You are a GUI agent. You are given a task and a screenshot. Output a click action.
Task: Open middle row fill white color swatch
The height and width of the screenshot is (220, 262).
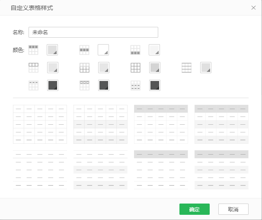click(103, 50)
